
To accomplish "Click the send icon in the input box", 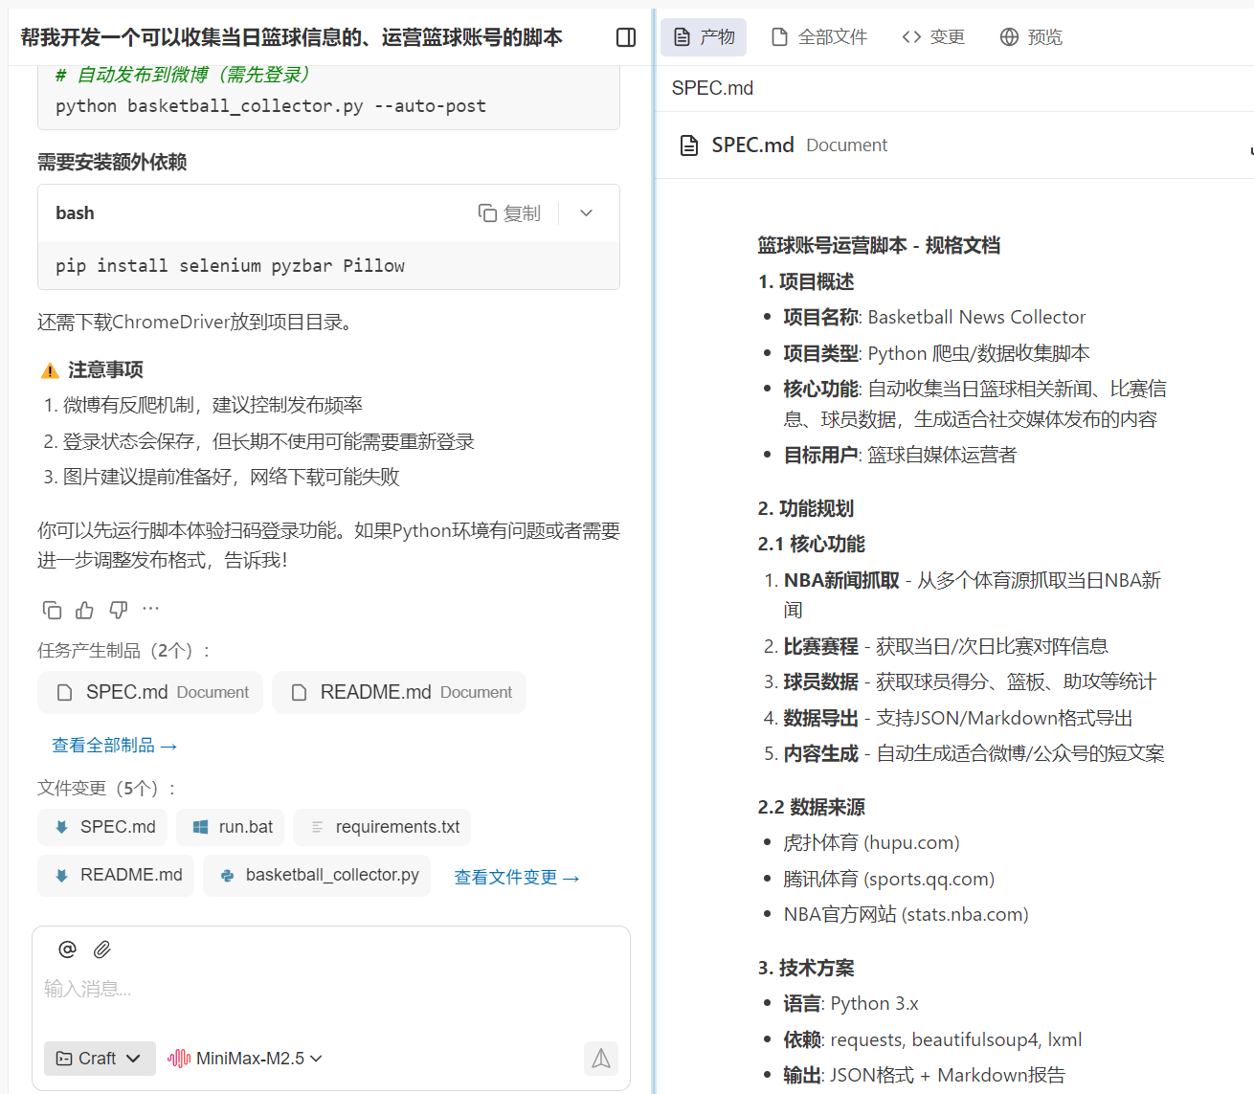I will point(601,1058).
